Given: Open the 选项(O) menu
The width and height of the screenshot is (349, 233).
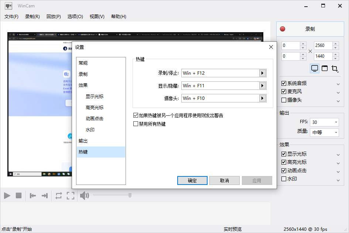Looking at the screenshot, I should 75,17.
